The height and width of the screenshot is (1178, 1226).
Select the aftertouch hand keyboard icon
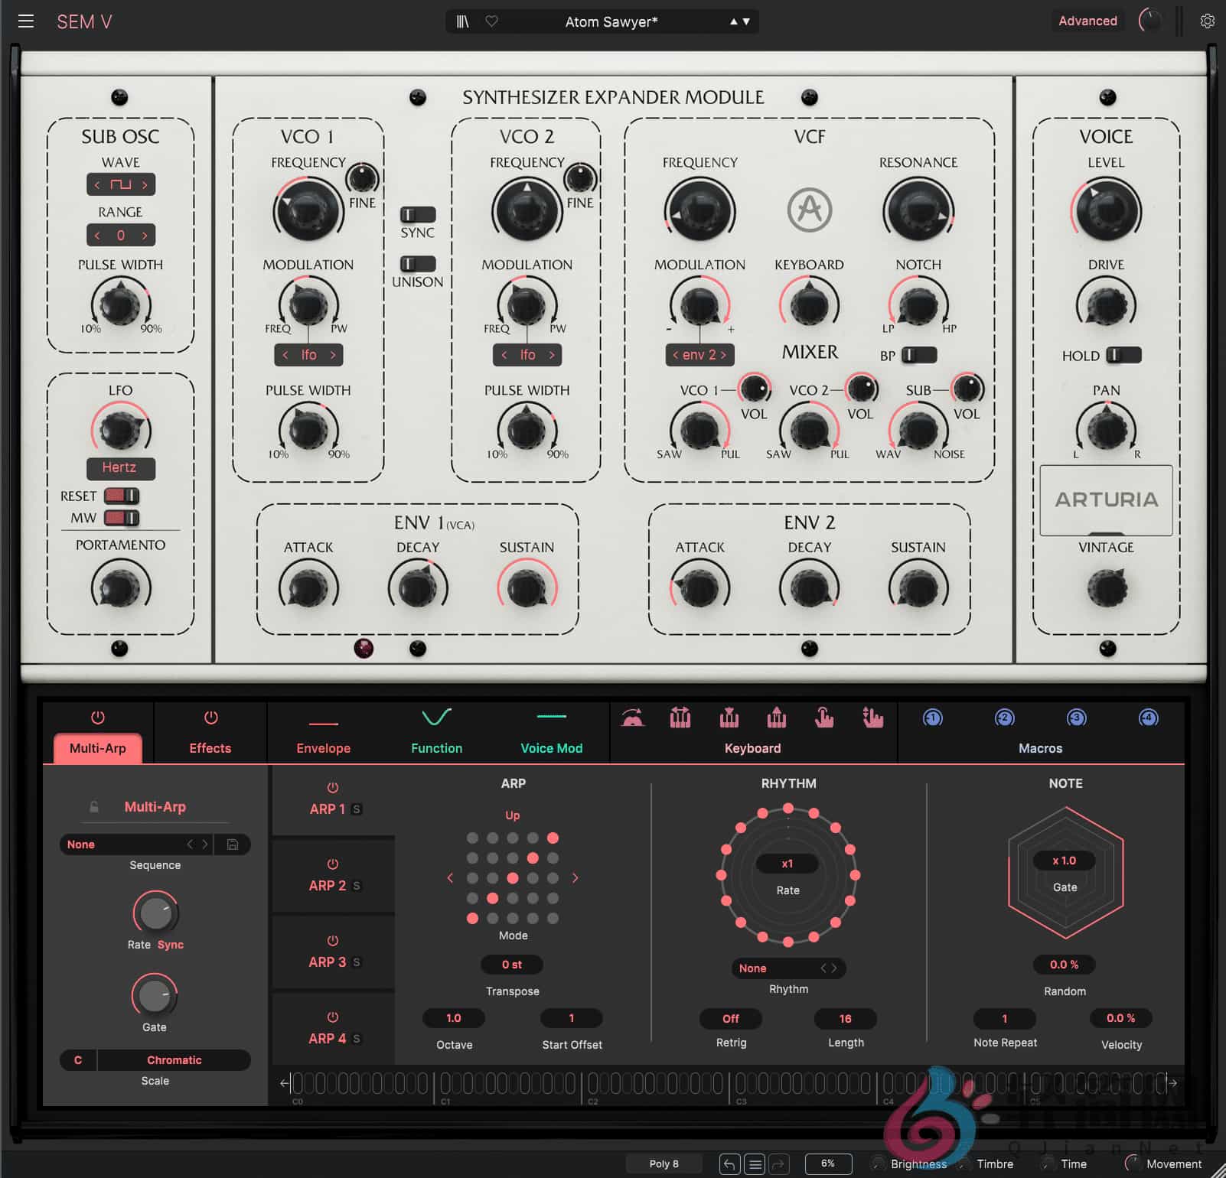(x=824, y=718)
